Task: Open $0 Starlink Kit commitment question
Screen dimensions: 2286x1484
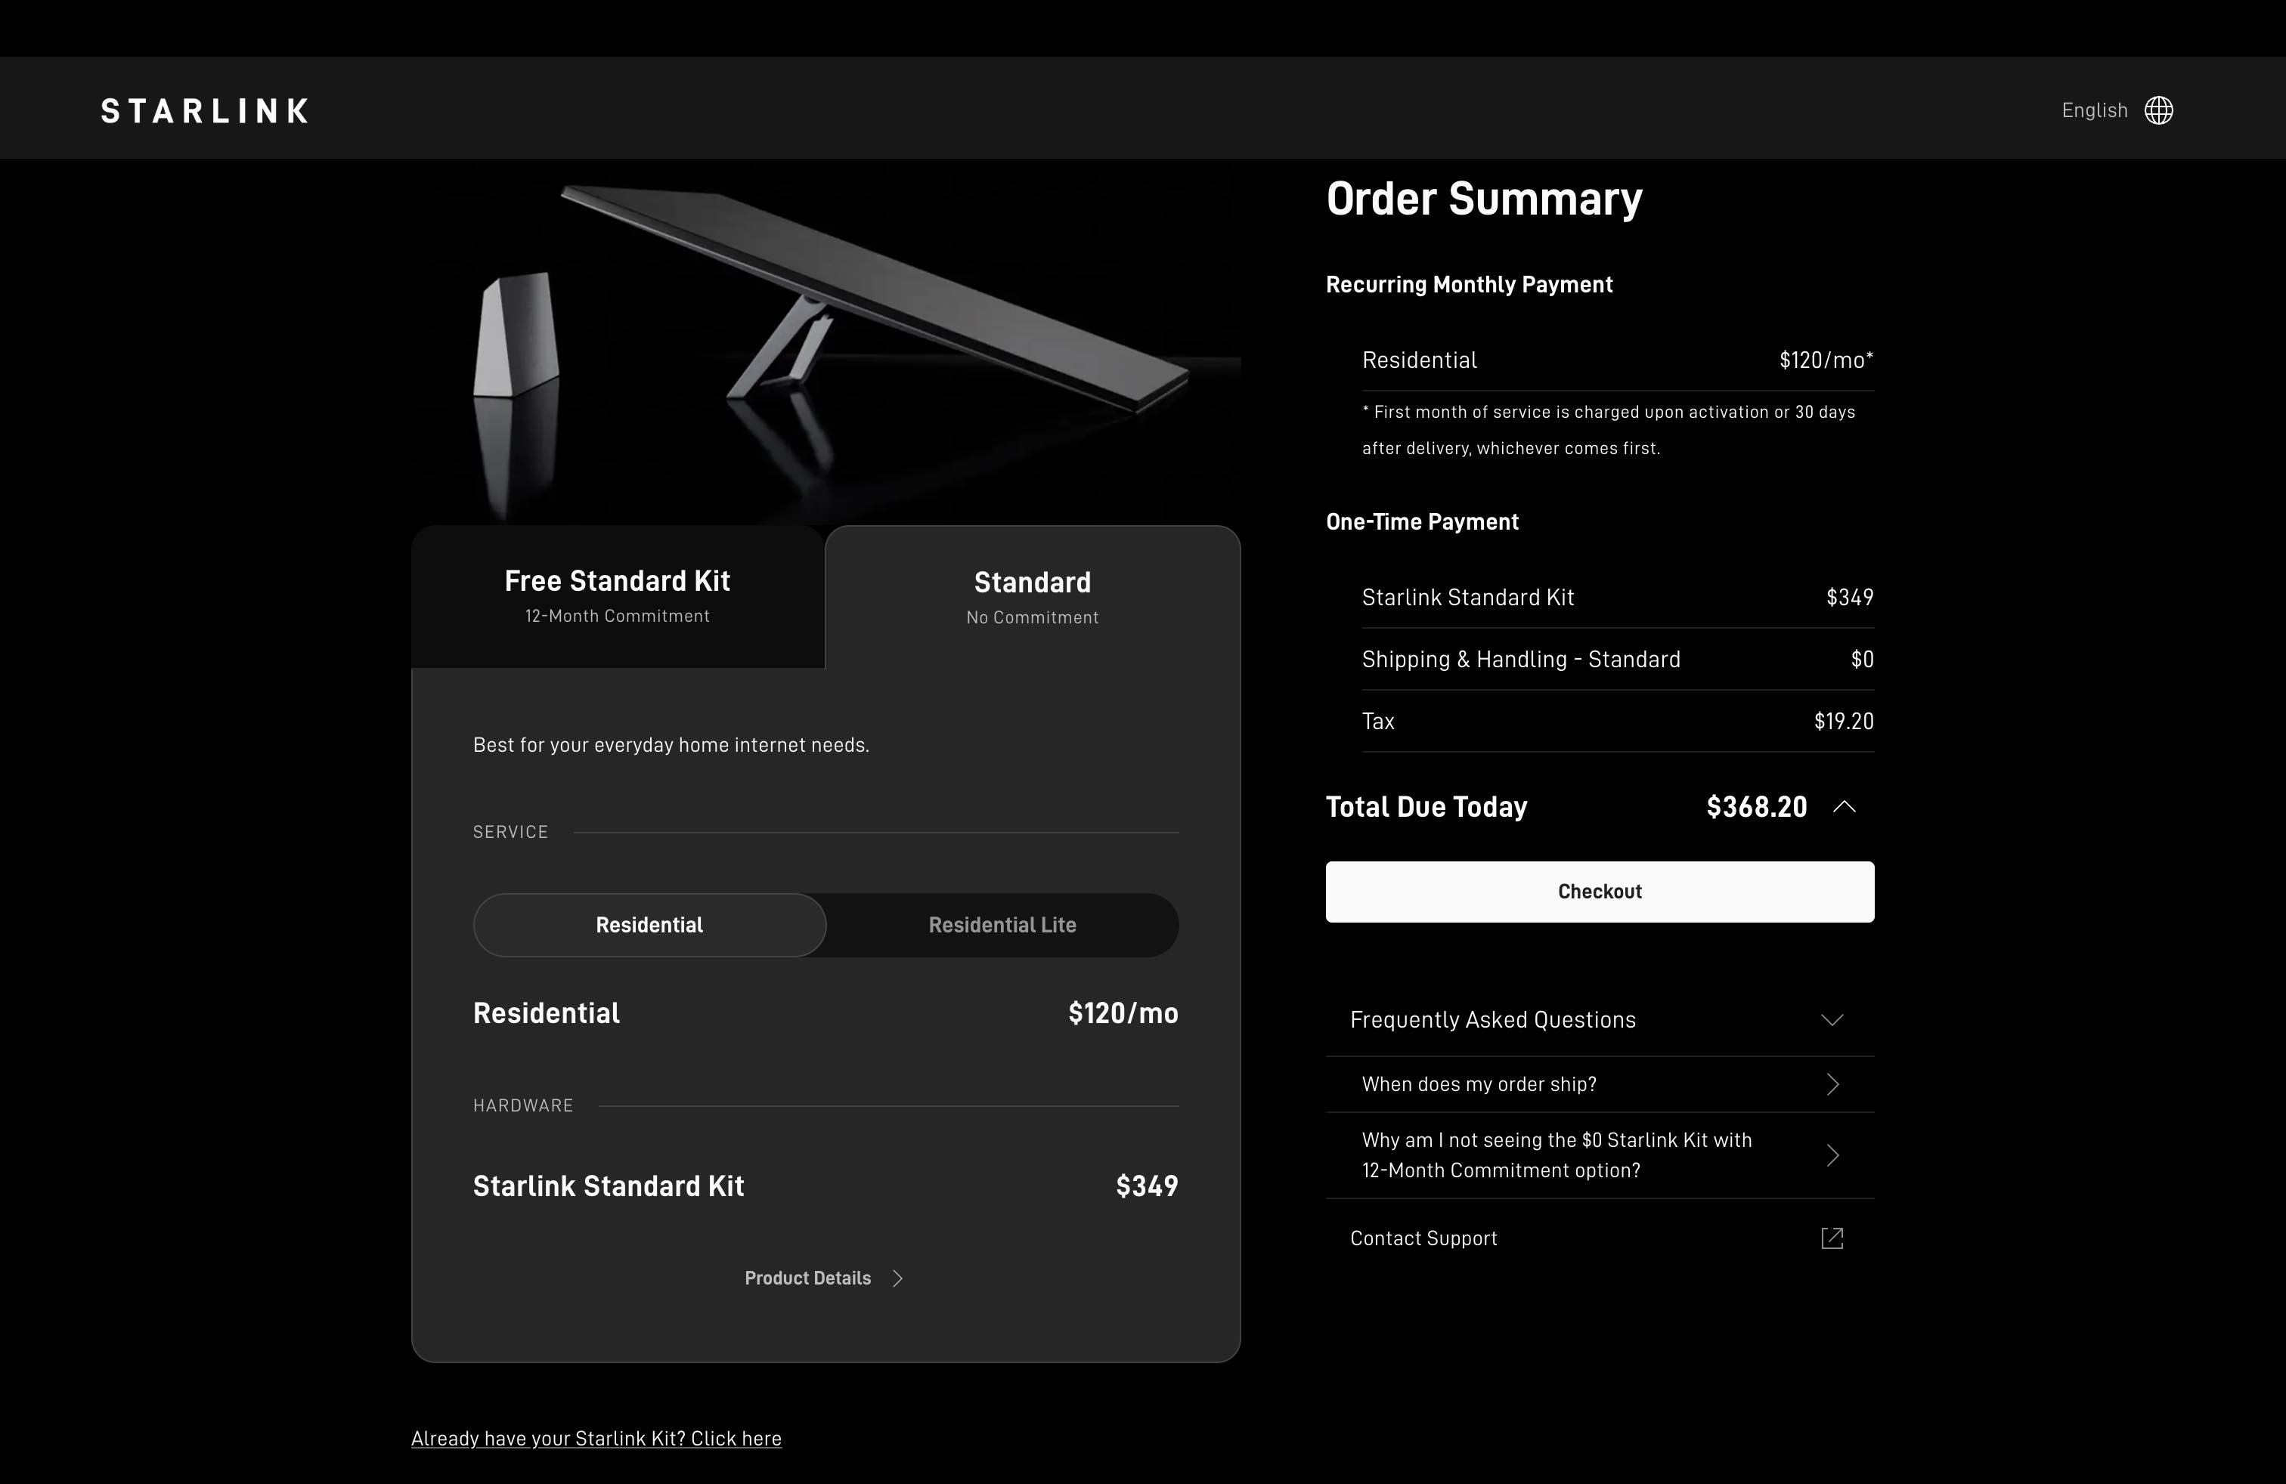Action: [x=1600, y=1155]
